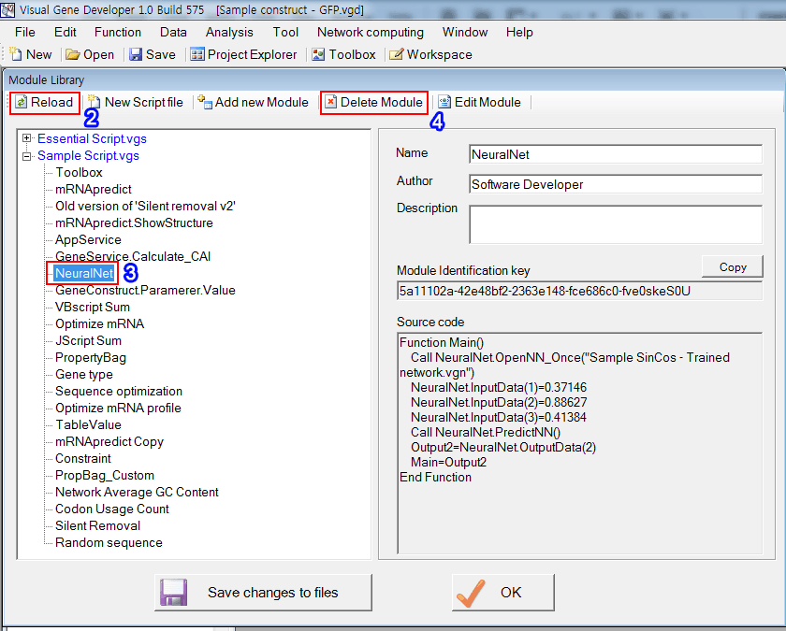Select the AppService module
This screenshot has width=786, height=631.
pyautogui.click(x=88, y=240)
